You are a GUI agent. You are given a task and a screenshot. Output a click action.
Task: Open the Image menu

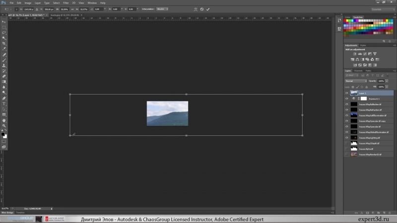[28, 3]
